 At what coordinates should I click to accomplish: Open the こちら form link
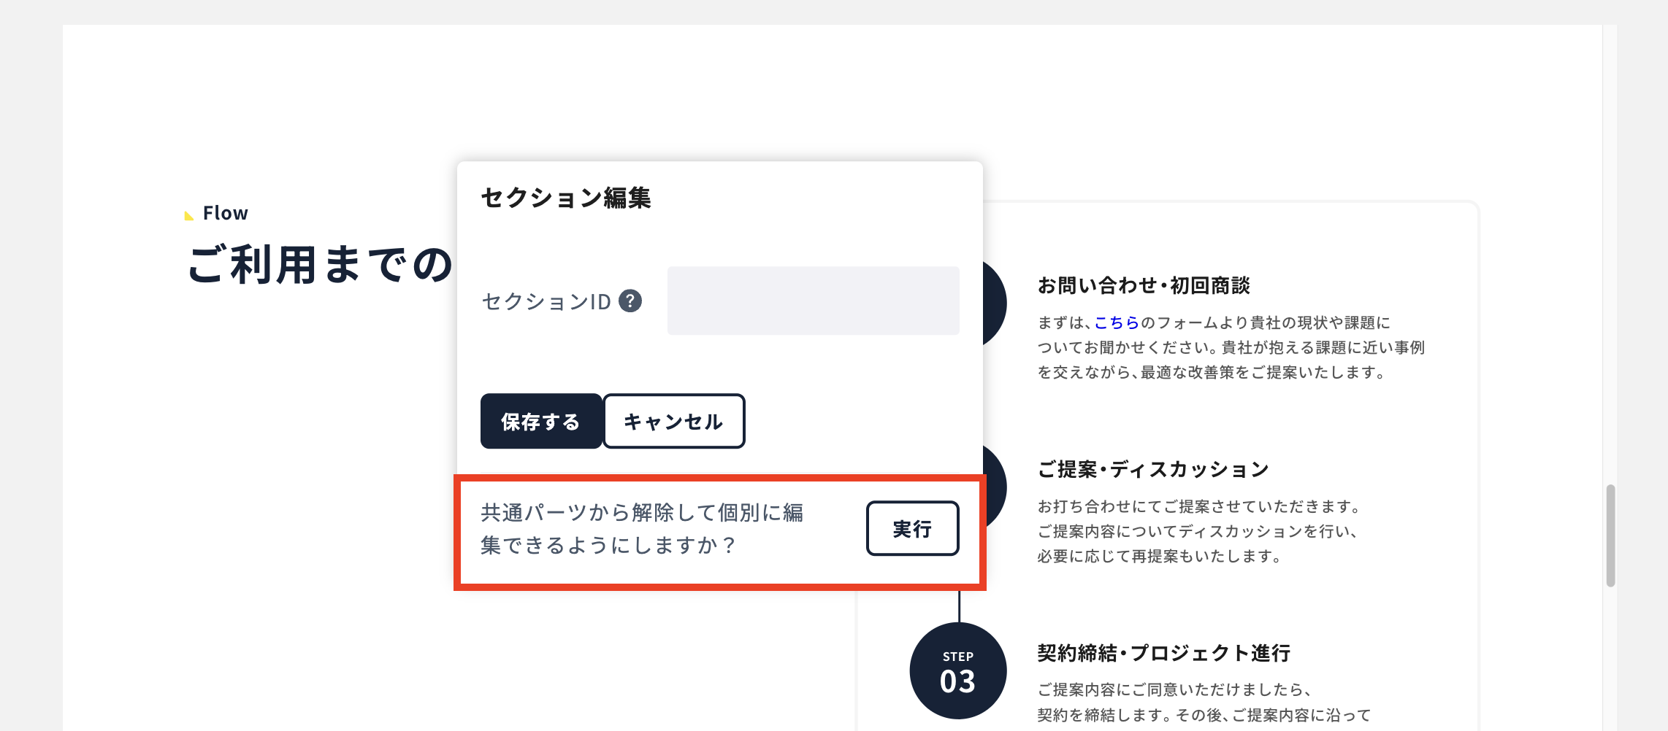(x=1117, y=322)
